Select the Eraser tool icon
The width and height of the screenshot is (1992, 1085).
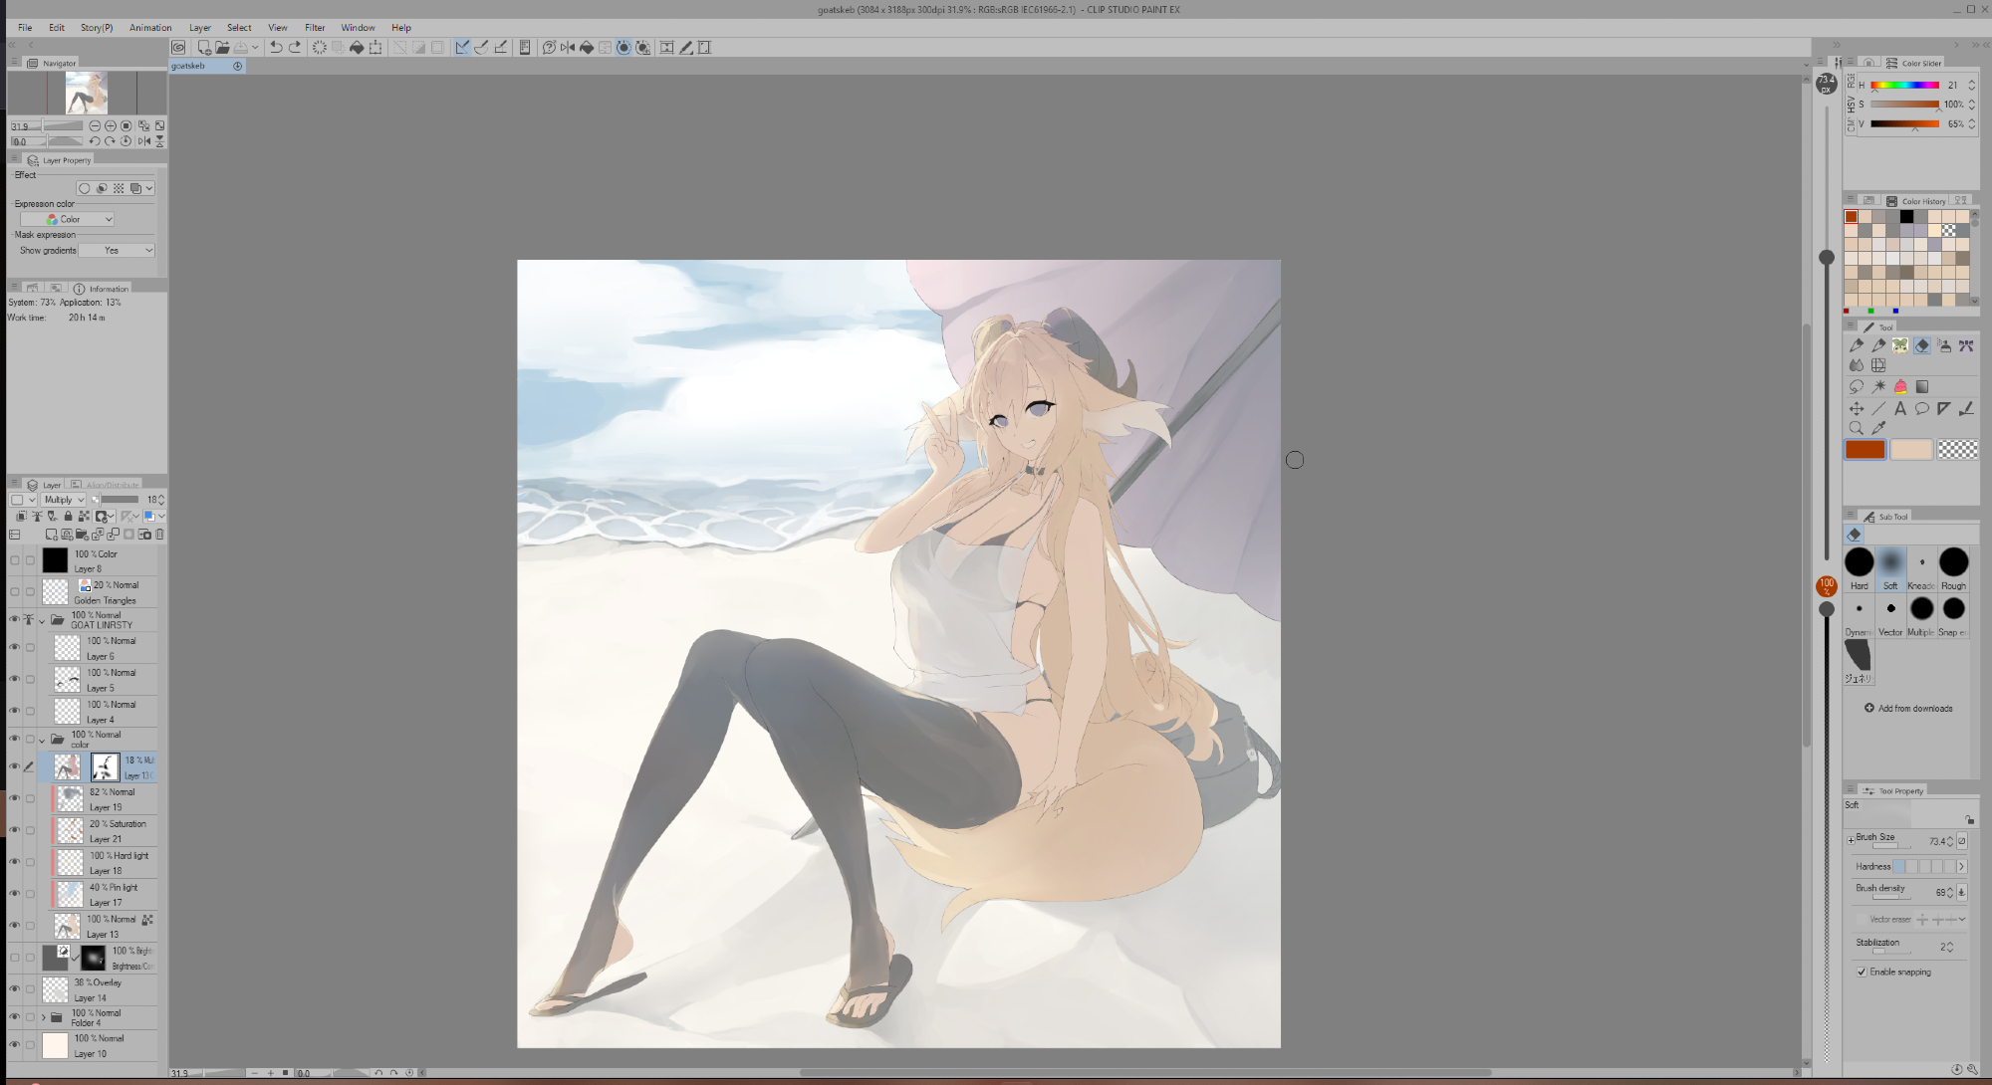click(x=1922, y=345)
